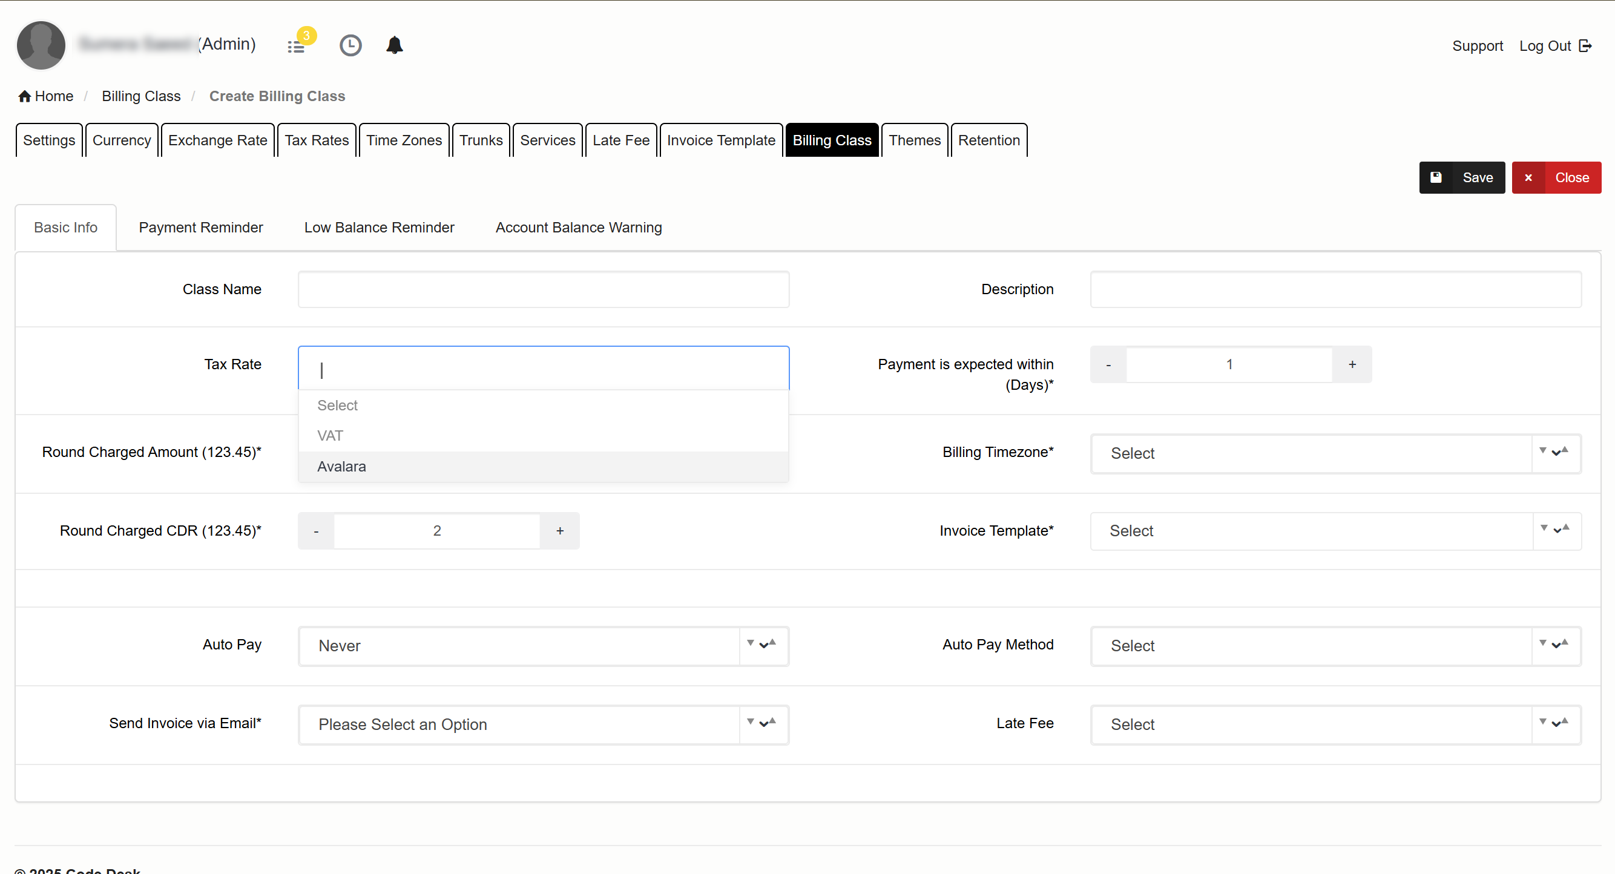Decrease Payment expected Days with minus

1108,364
